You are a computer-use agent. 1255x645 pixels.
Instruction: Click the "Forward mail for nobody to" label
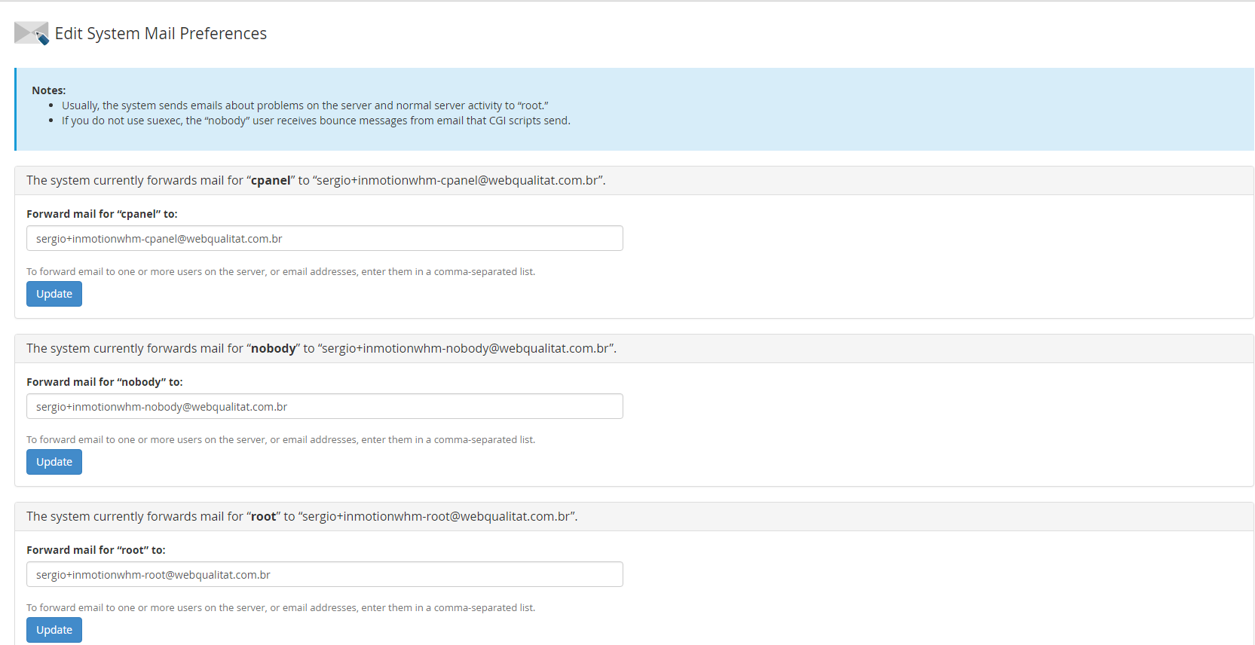click(104, 382)
